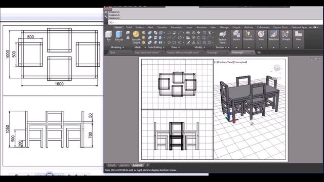Viewport: 324px width, 182px height.
Task: Choose the Erase tool in Modify panel
Action: (x=188, y=42)
